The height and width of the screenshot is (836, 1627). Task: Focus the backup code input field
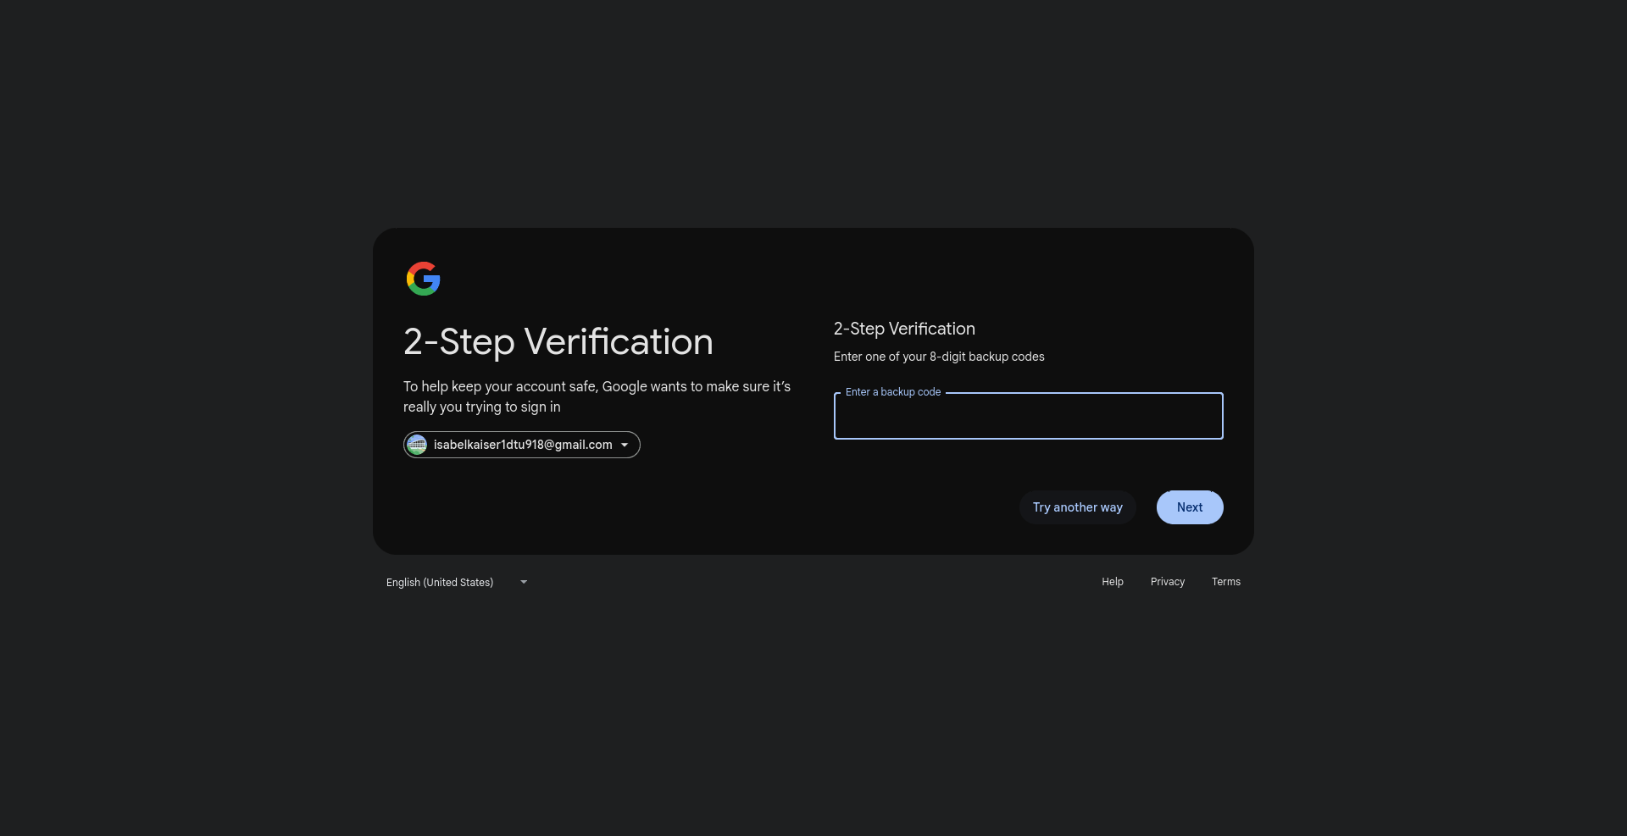tap(1028, 418)
